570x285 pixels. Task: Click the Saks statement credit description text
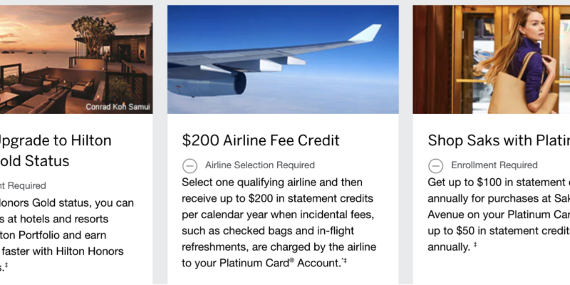click(x=499, y=214)
